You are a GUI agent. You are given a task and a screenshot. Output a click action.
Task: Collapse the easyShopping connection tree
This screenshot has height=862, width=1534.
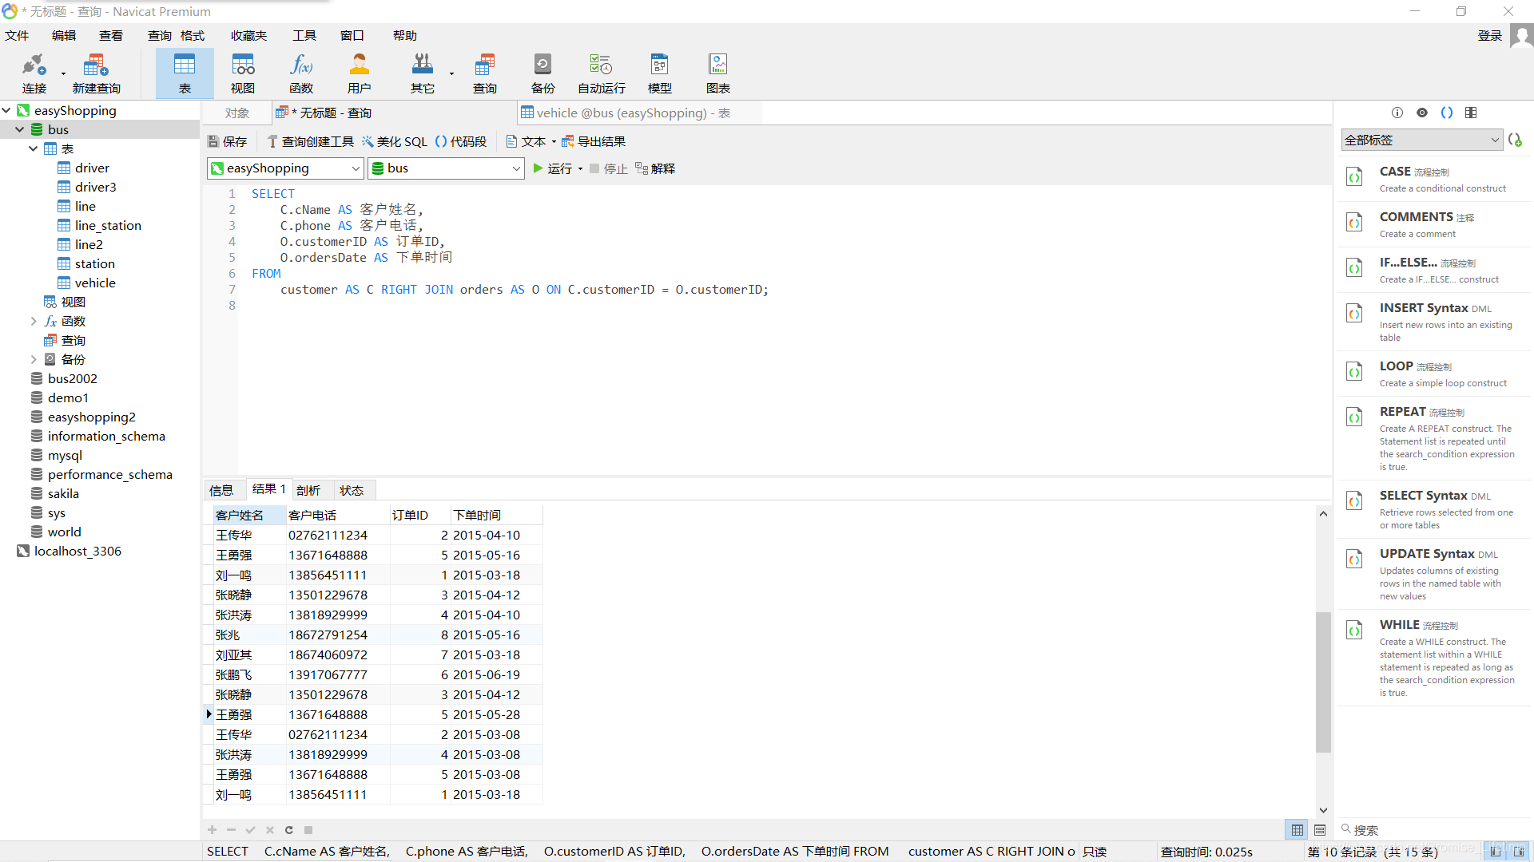6,110
